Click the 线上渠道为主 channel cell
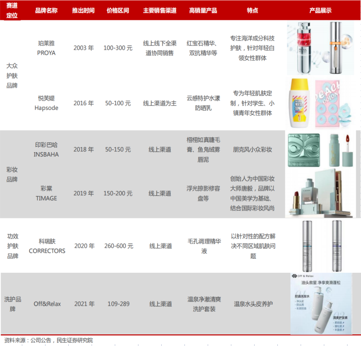 tap(160, 103)
